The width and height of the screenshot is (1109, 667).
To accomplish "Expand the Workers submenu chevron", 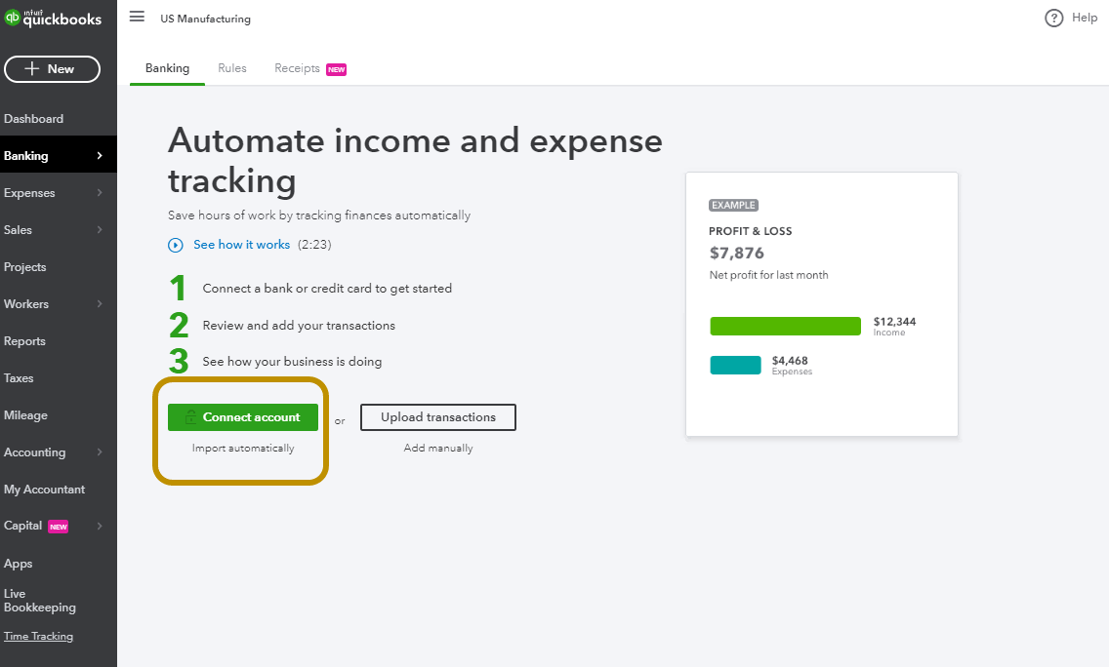I will [100, 304].
